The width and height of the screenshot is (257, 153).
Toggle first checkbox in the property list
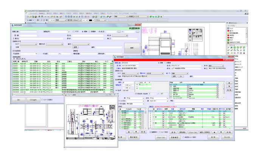tap(171, 85)
